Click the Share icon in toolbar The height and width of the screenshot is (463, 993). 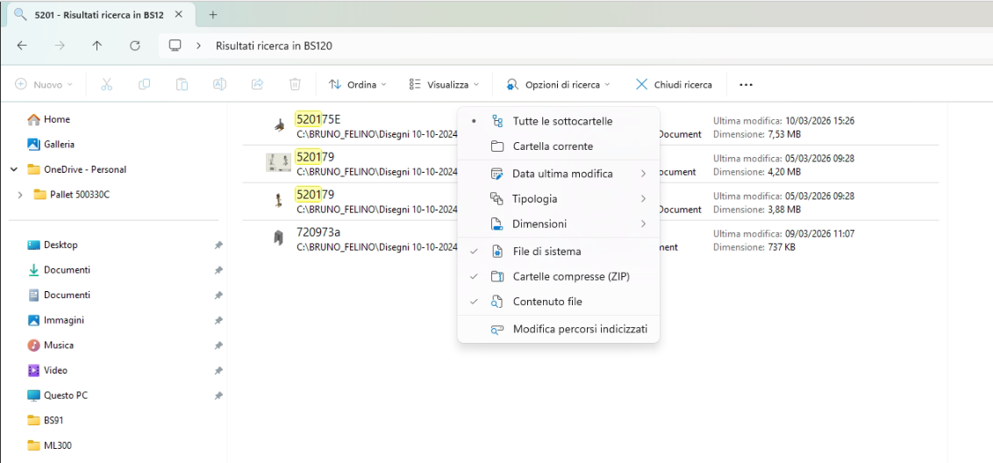click(257, 84)
